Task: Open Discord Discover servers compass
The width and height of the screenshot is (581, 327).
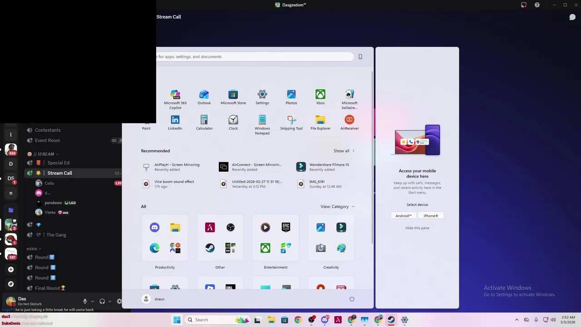Action: pos(11,284)
